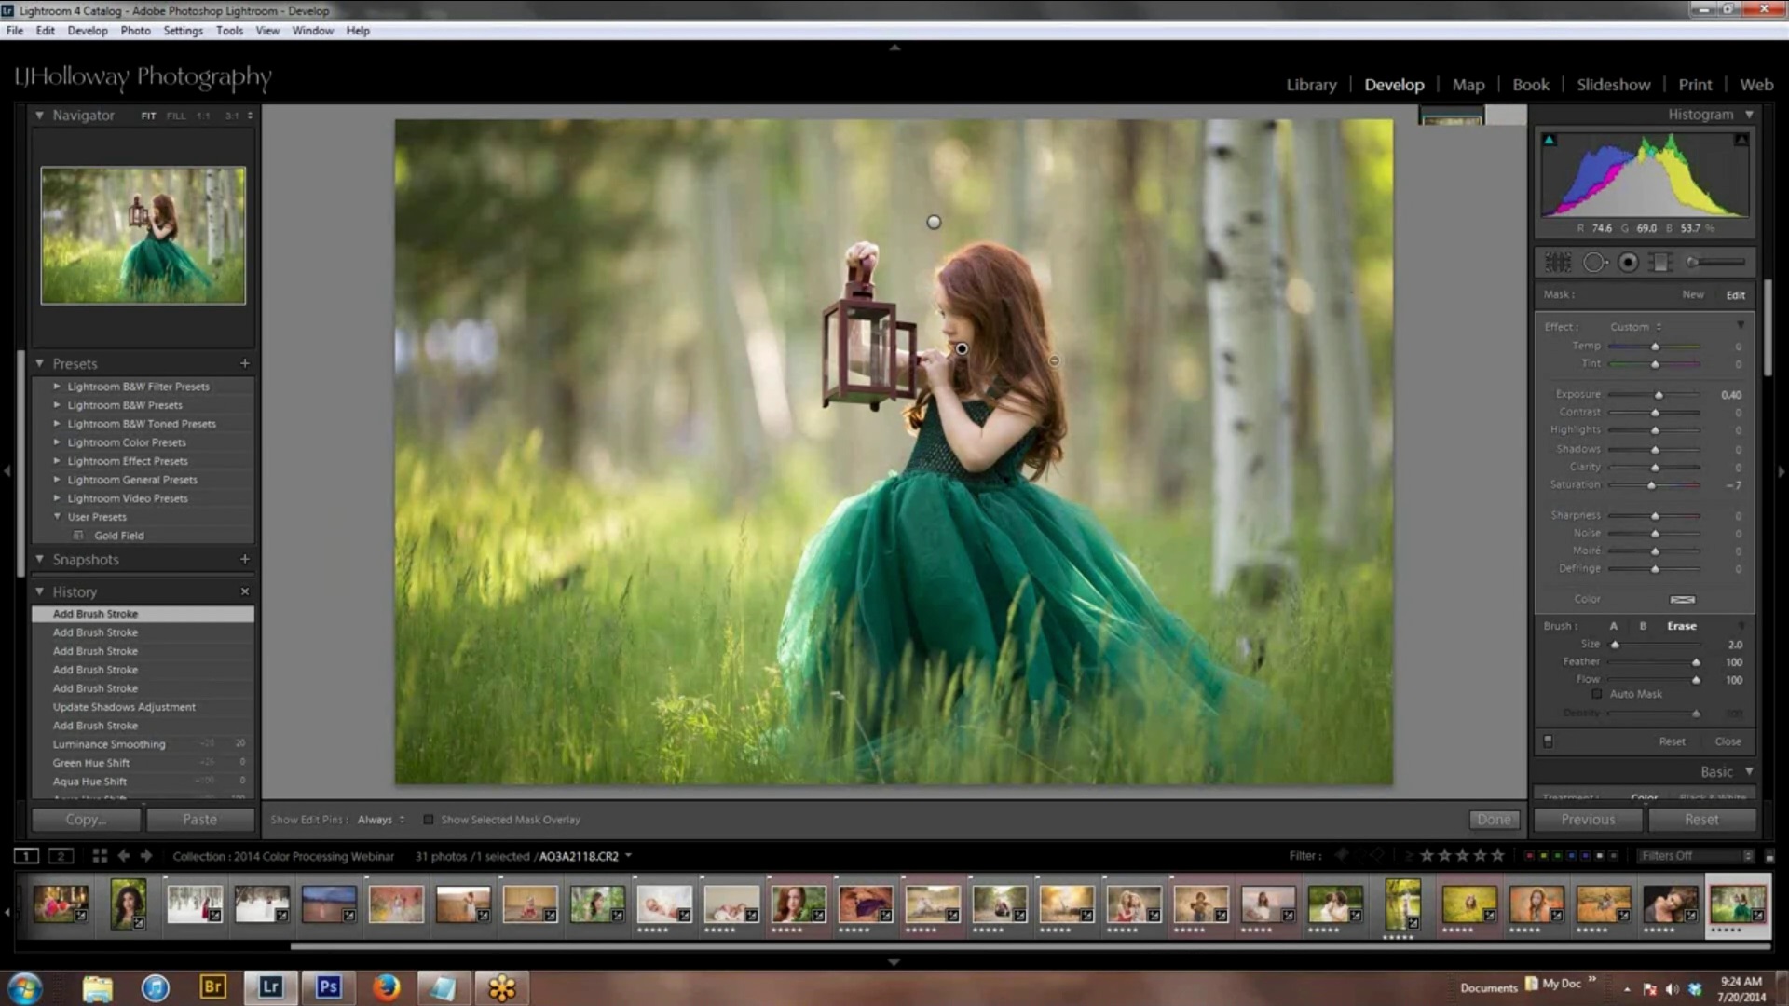Image resolution: width=1789 pixels, height=1006 pixels.
Task: Toggle shadow clipping indicator in histogram
Action: click(1549, 140)
